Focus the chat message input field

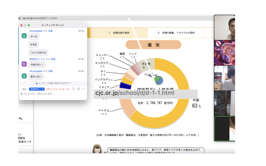pos(52,94)
